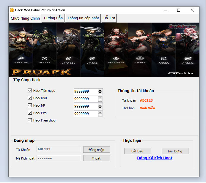
Task: Click the ShopAcGame.vn text on banner
Action: click(183, 26)
